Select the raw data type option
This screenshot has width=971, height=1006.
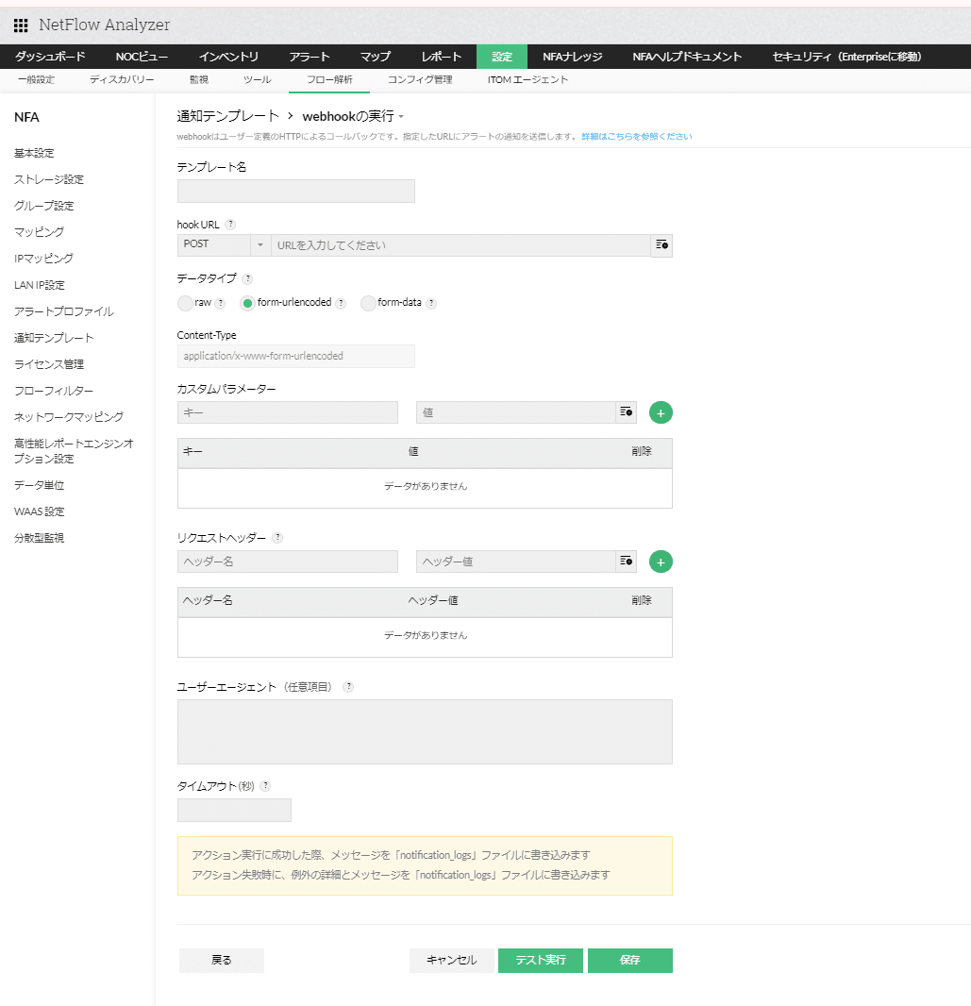click(185, 303)
